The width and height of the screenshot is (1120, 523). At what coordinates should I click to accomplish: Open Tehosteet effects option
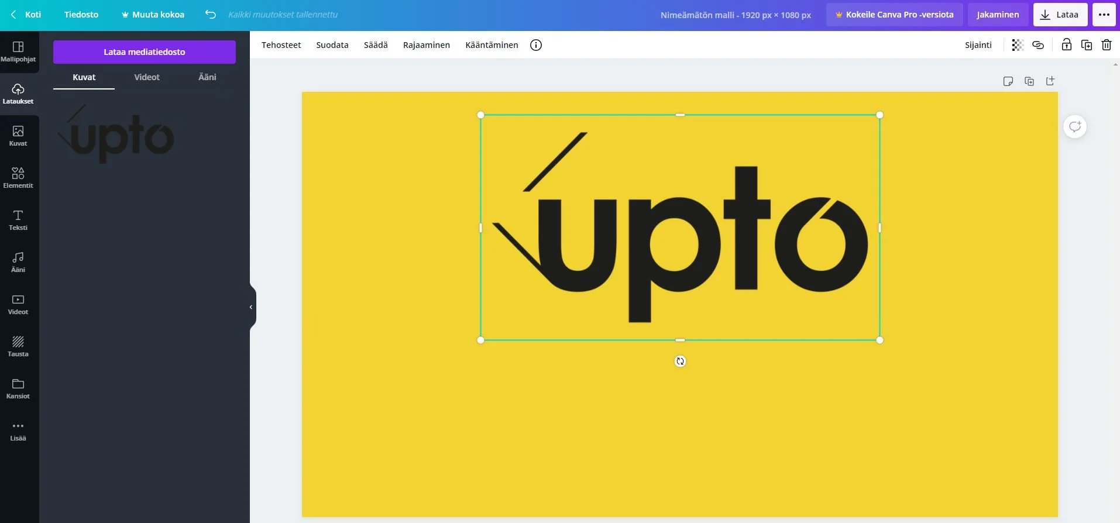coord(281,45)
